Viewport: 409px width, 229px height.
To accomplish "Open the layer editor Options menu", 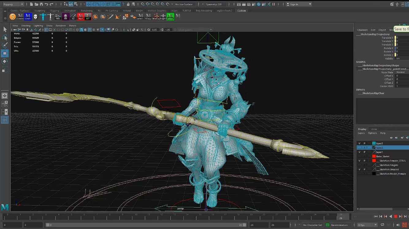I will click(372, 133).
